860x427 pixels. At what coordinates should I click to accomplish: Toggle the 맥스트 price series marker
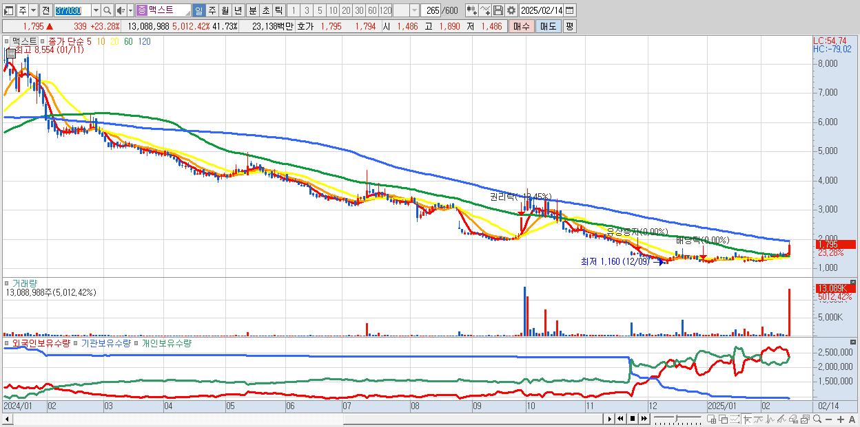[x=7, y=41]
